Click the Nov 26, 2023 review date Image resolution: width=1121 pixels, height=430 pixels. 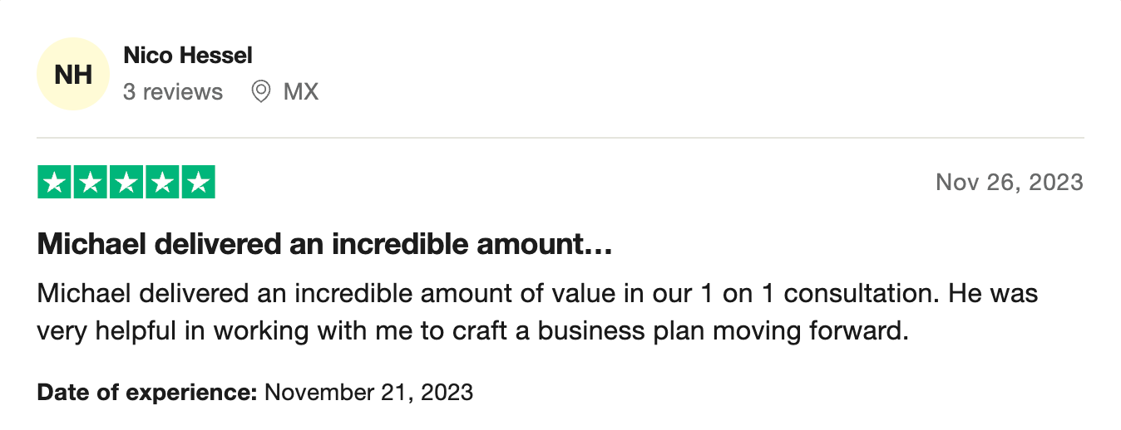[1010, 182]
